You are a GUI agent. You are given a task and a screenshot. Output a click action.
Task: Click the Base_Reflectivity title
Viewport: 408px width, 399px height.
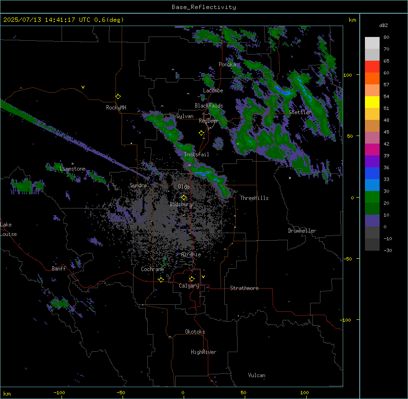(x=204, y=7)
